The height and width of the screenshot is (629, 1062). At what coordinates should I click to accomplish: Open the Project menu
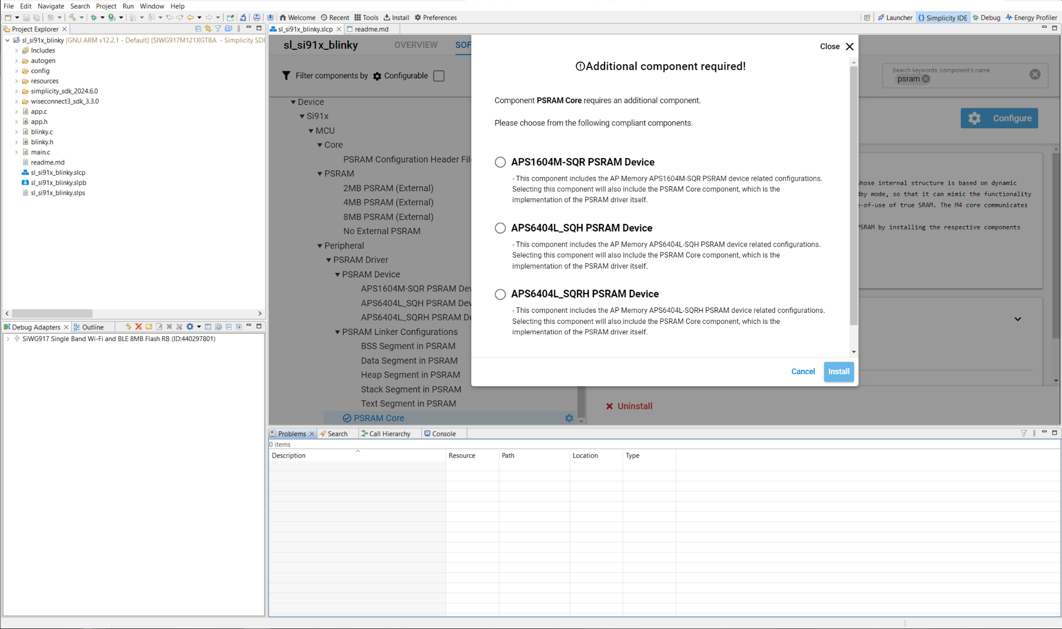click(106, 6)
